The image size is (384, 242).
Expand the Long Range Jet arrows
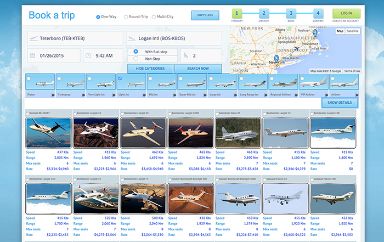(x=266, y=95)
